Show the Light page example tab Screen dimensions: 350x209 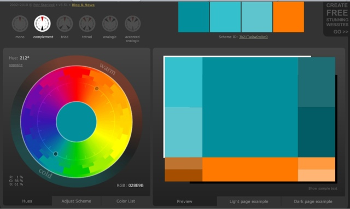pos(249,201)
